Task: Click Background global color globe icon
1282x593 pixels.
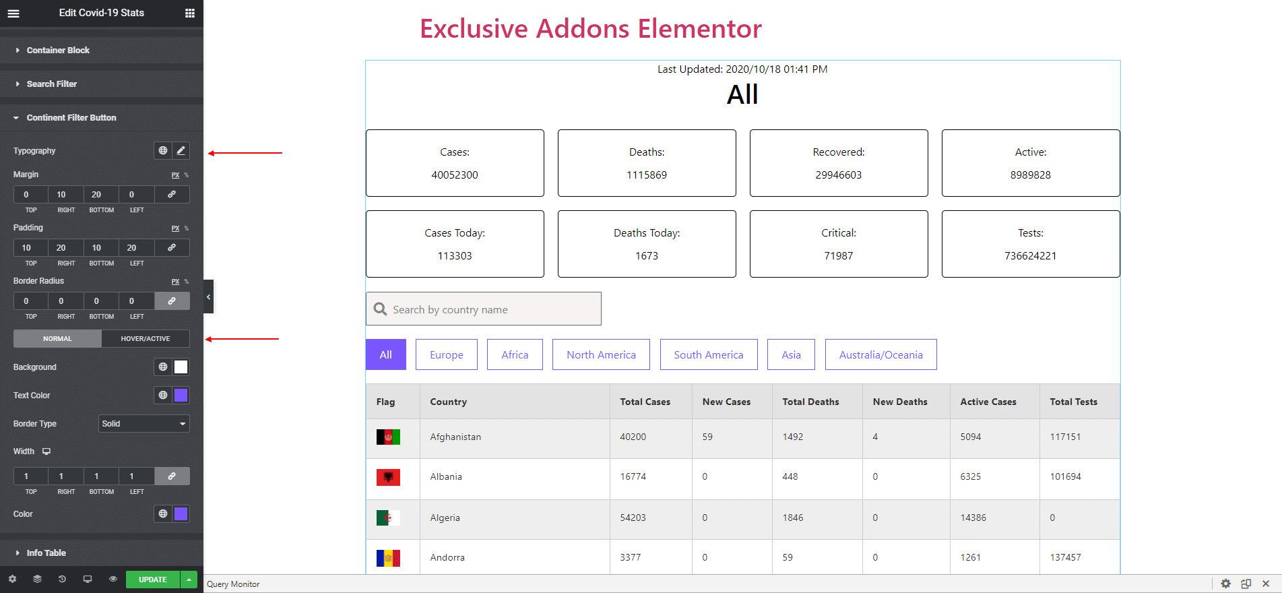Action: [x=163, y=367]
